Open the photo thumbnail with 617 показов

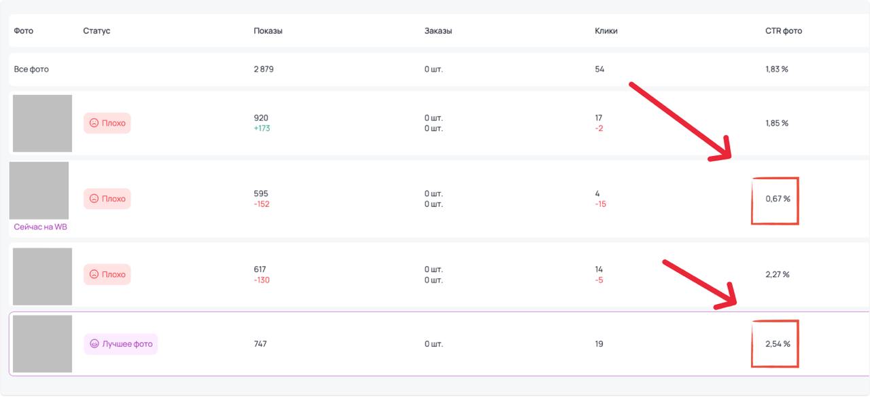pyautogui.click(x=42, y=276)
